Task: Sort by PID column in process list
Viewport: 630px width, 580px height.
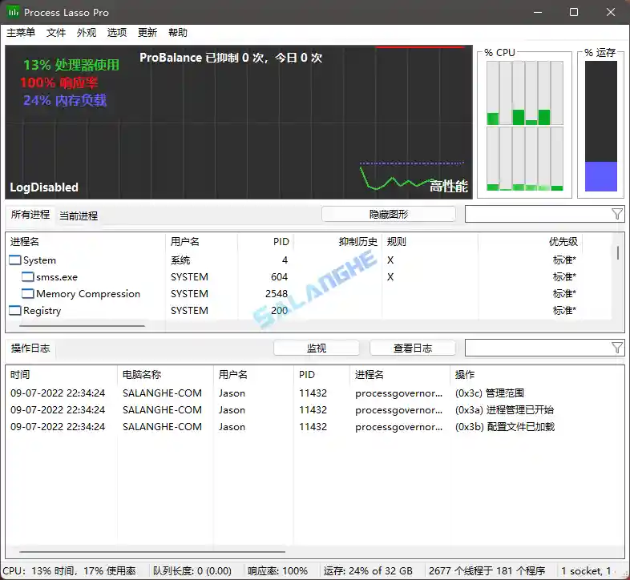Action: pos(265,241)
